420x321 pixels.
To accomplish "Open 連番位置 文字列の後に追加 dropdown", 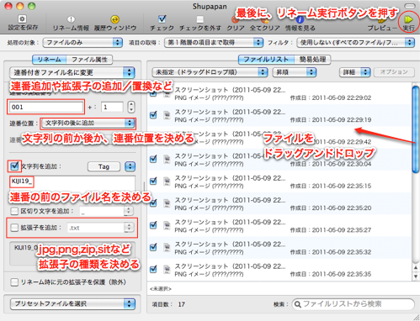I will tap(88, 123).
